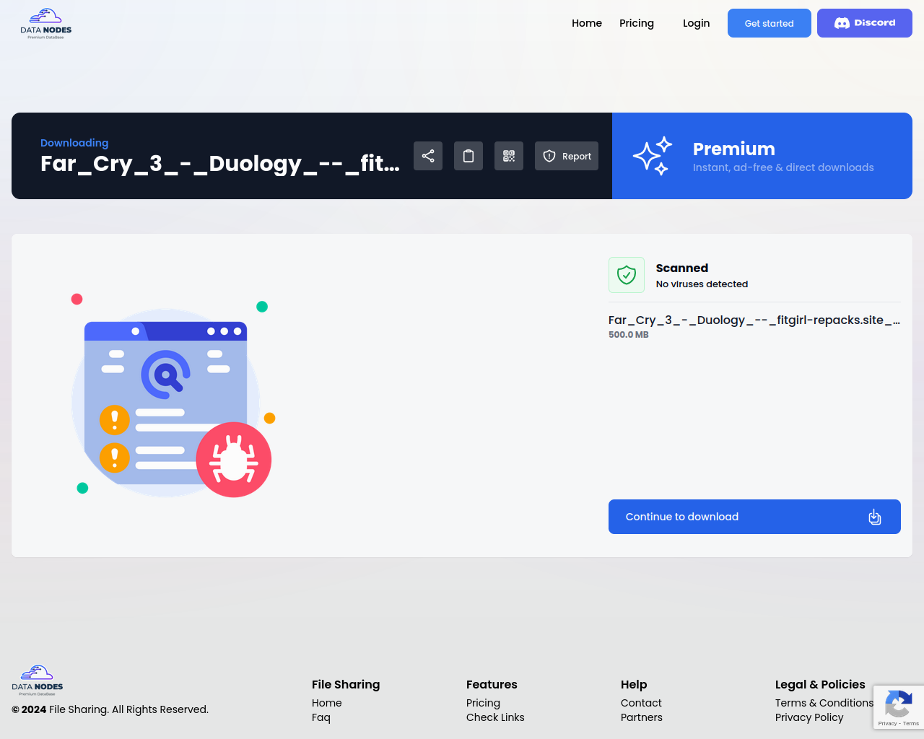Click the 'Downloading' label text
Viewport: 924px width, 739px height.
click(74, 143)
